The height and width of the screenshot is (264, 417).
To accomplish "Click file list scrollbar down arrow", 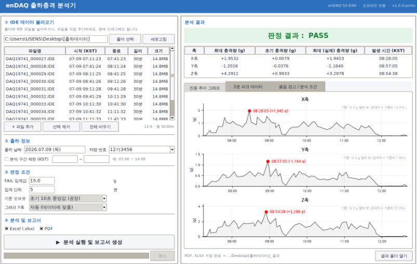I will click(172, 118).
